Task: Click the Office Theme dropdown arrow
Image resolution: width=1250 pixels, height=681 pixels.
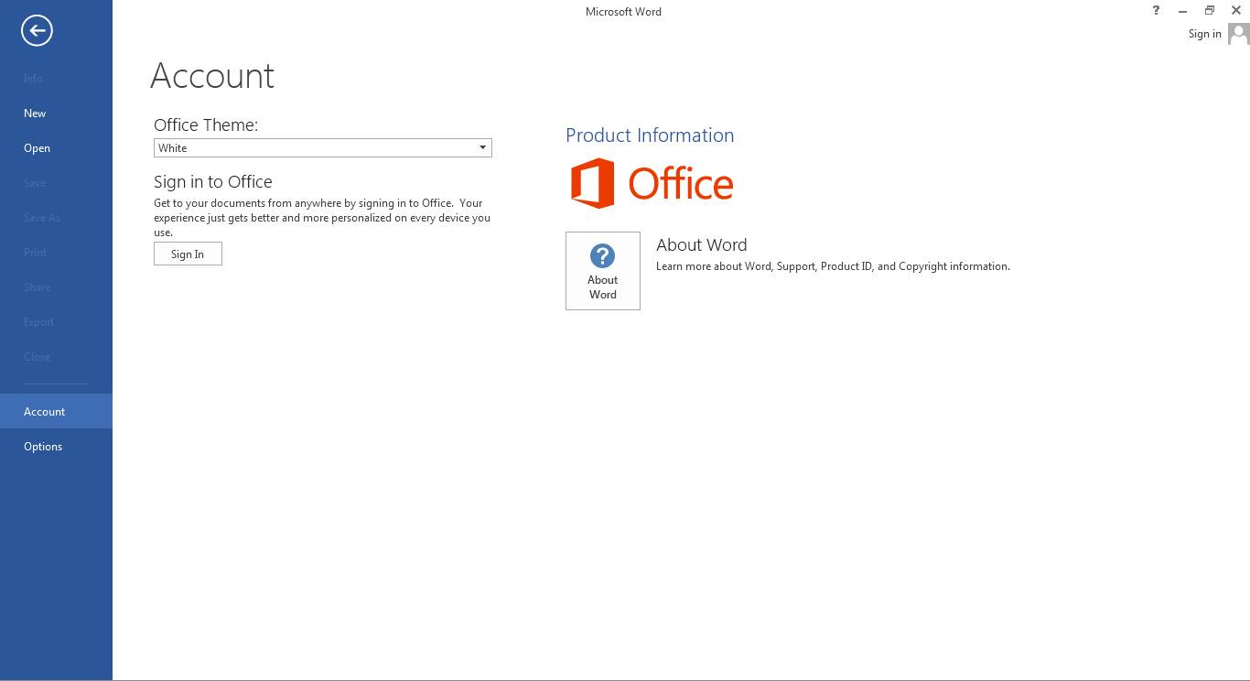Action: (x=482, y=148)
